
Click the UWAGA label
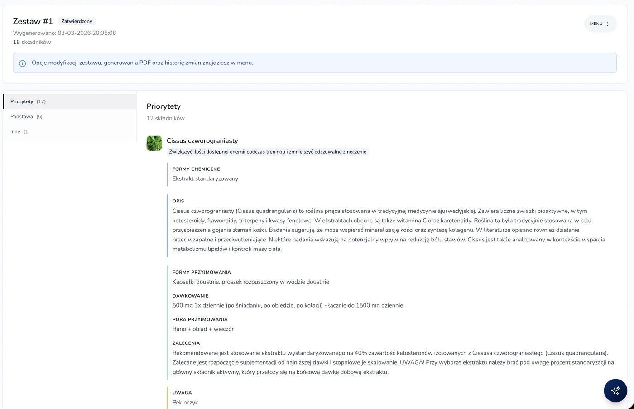tap(182, 393)
